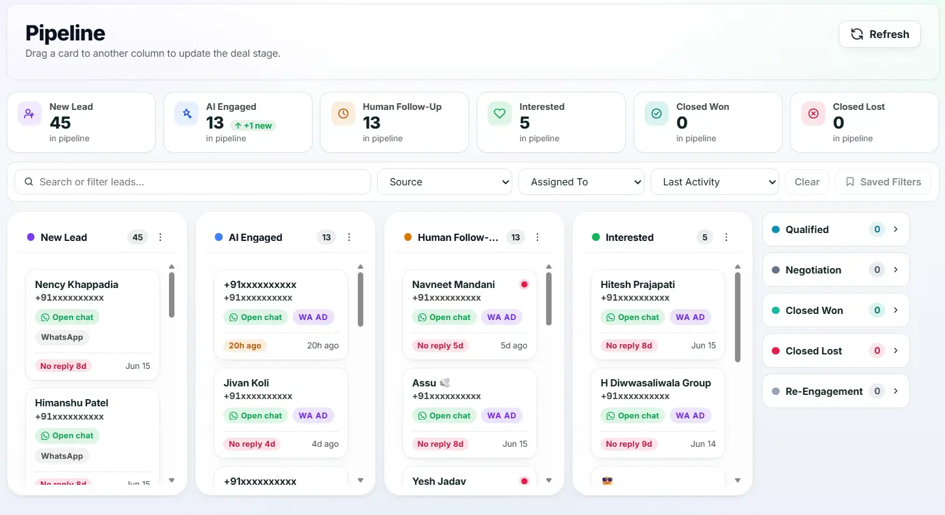Viewport: 945px width, 515px height.
Task: Click No reply 5d badge
Action: [x=441, y=345]
